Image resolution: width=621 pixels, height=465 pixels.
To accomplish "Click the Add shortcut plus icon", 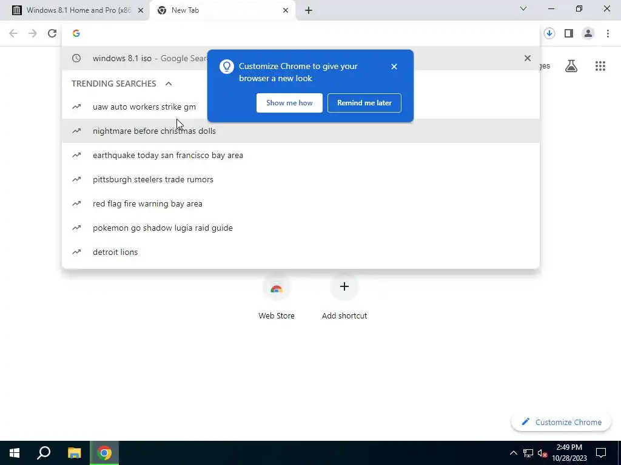I will (x=344, y=286).
